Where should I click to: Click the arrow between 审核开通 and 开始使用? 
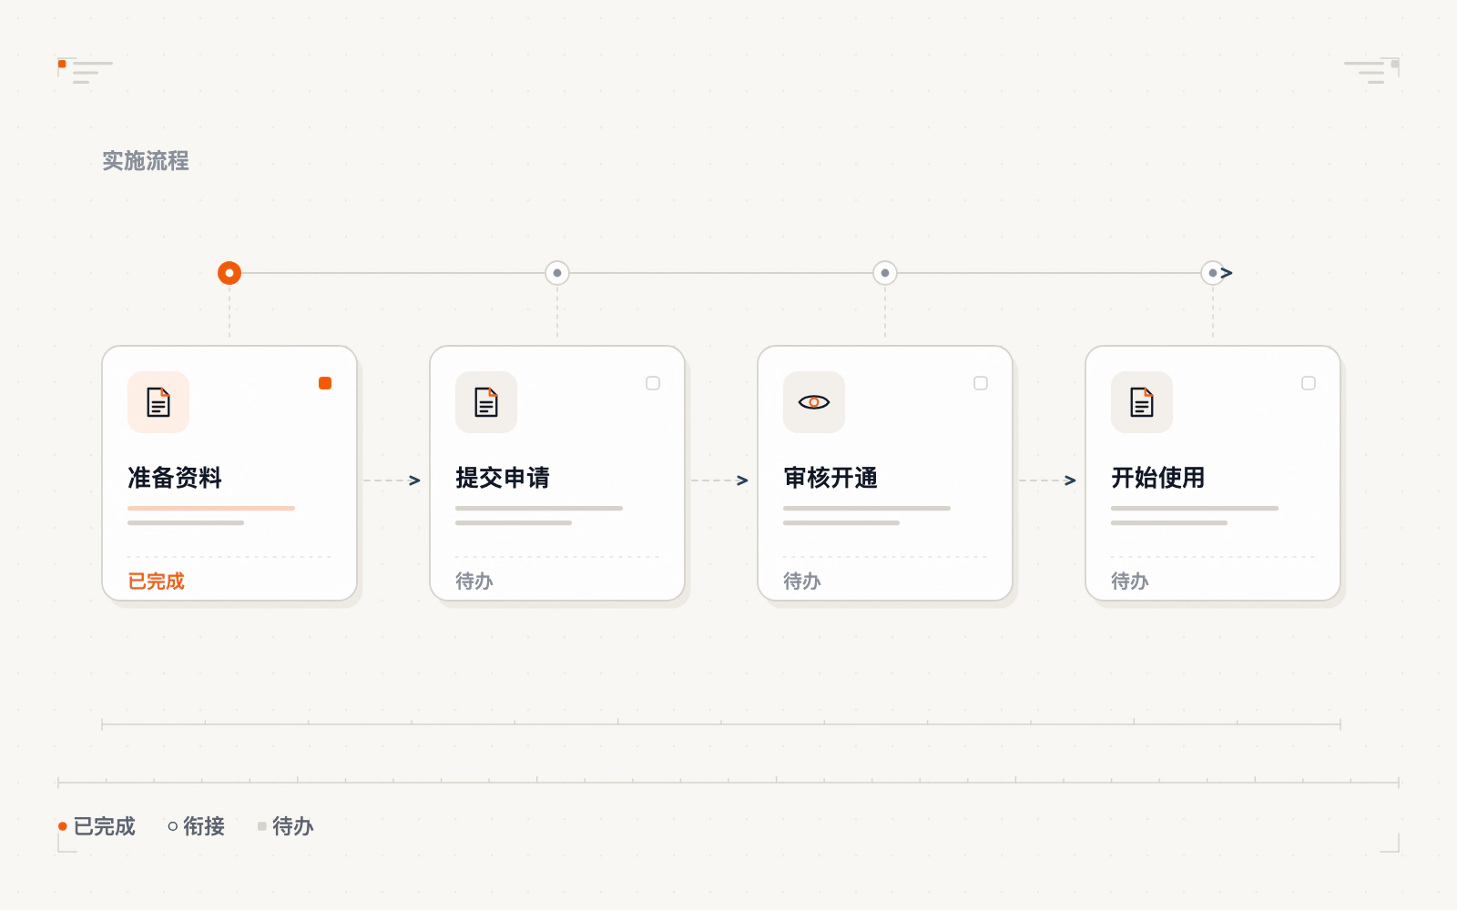(x=1048, y=480)
